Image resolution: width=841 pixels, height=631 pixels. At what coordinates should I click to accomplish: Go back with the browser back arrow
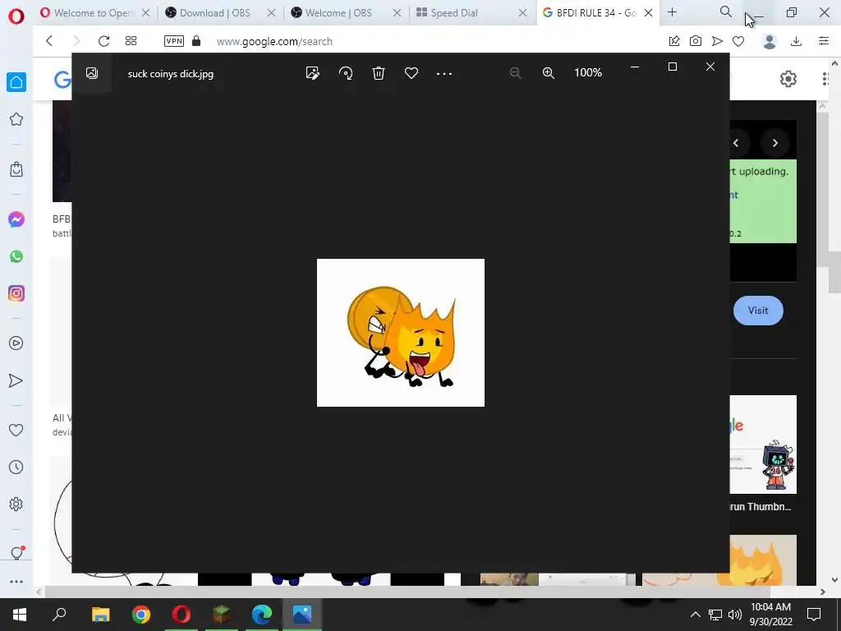click(x=49, y=41)
